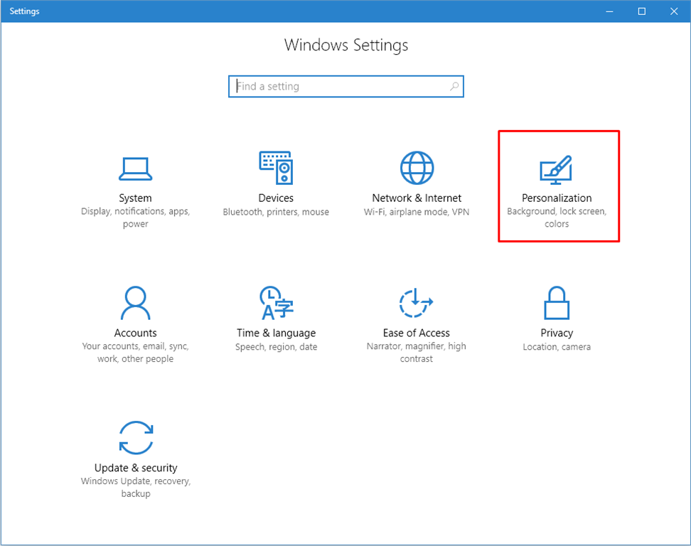Open the 'System' text label
This screenshot has width=691, height=546.
click(x=135, y=198)
